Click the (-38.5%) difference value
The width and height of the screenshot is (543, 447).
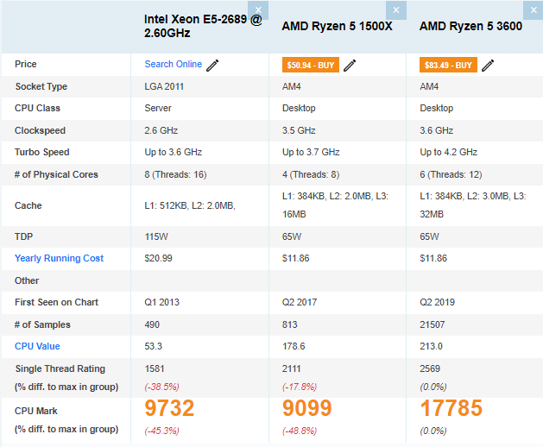pyautogui.click(x=161, y=387)
